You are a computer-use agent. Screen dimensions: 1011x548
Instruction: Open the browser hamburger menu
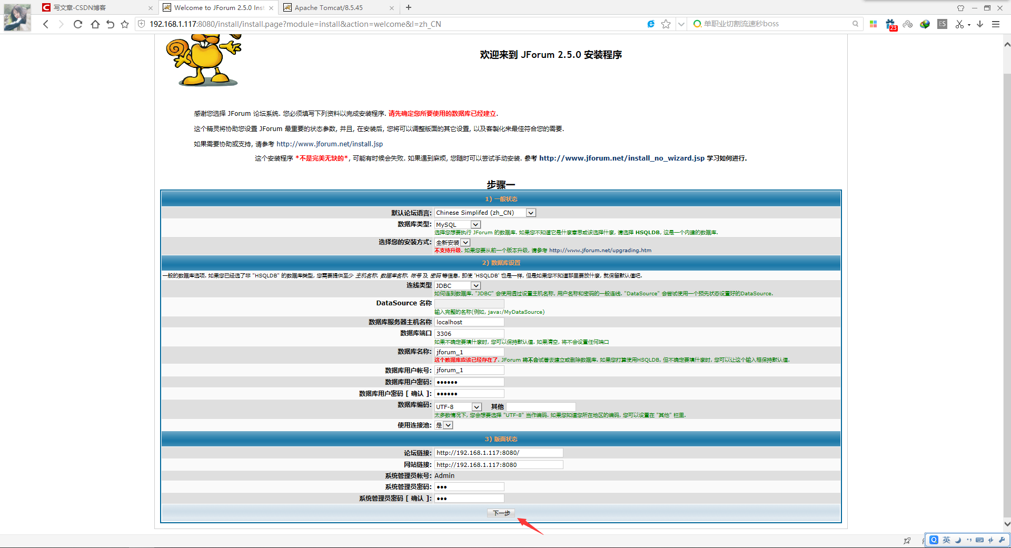pos(996,24)
